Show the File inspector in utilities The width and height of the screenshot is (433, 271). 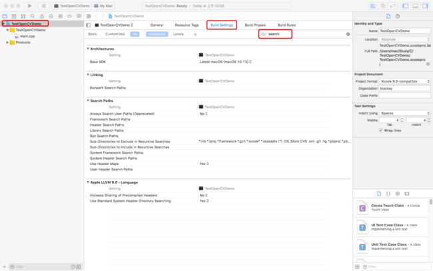[388, 16]
